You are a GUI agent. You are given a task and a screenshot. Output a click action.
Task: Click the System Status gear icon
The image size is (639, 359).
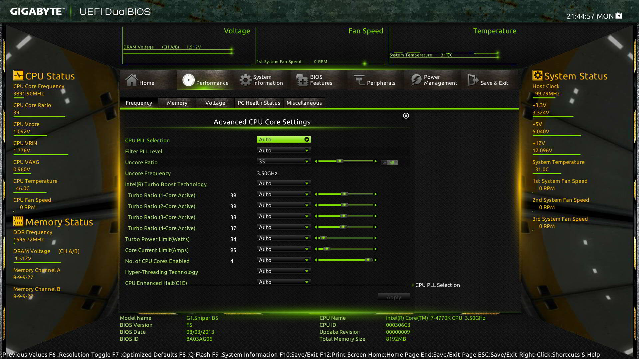[537, 75]
